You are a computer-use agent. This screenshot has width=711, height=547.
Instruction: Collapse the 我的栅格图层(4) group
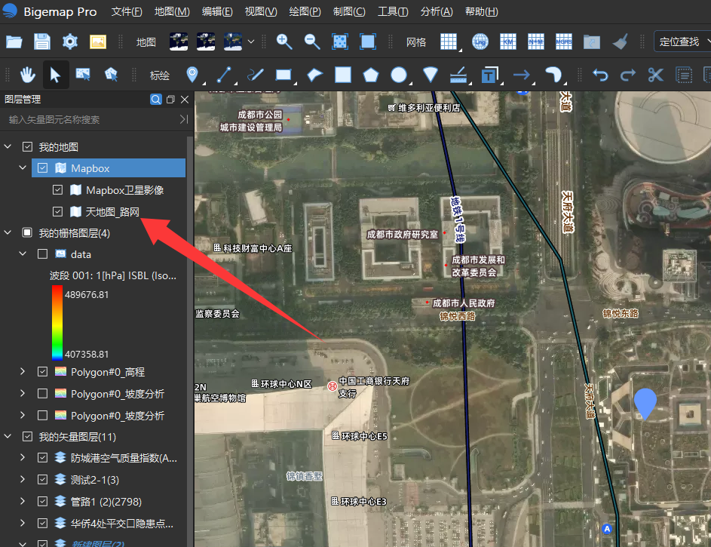(x=8, y=232)
